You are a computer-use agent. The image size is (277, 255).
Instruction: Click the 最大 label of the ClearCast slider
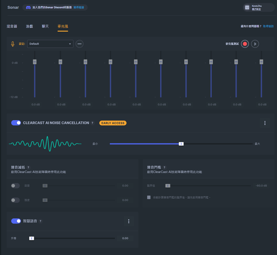click(257, 144)
